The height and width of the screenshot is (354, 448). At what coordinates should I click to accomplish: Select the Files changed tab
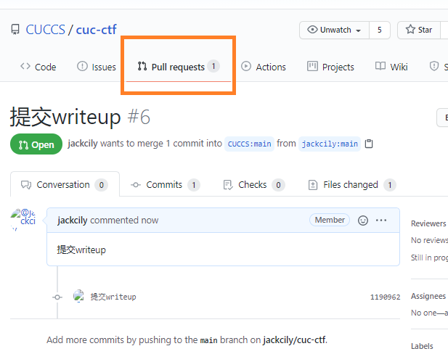point(352,185)
